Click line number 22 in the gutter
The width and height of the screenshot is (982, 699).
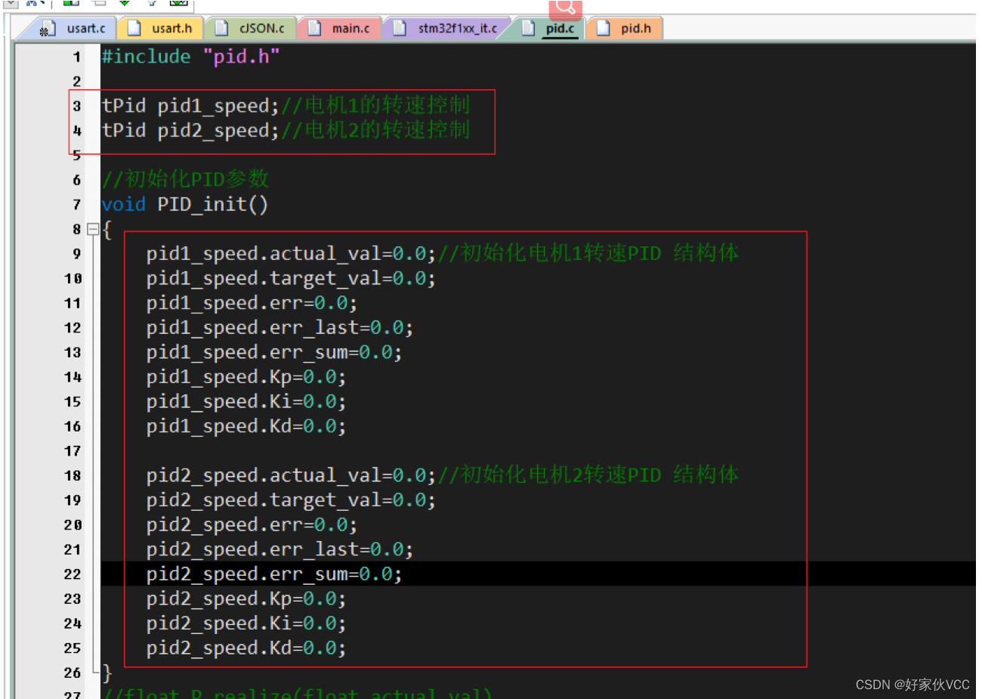73,574
